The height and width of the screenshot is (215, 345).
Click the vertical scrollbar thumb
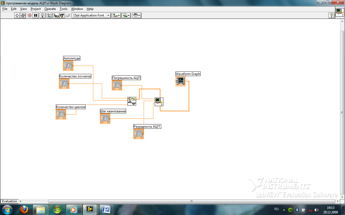342,112
